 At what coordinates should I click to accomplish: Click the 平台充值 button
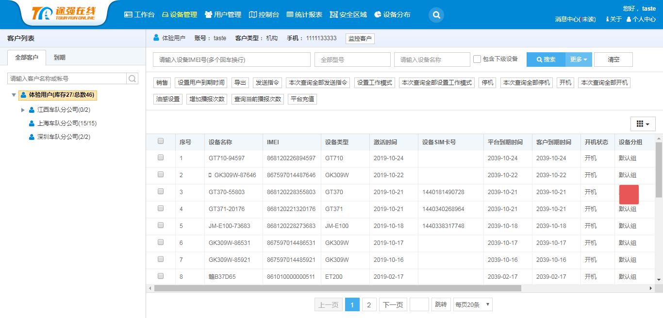coord(302,99)
